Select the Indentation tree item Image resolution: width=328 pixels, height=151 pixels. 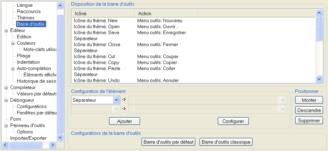point(28,62)
